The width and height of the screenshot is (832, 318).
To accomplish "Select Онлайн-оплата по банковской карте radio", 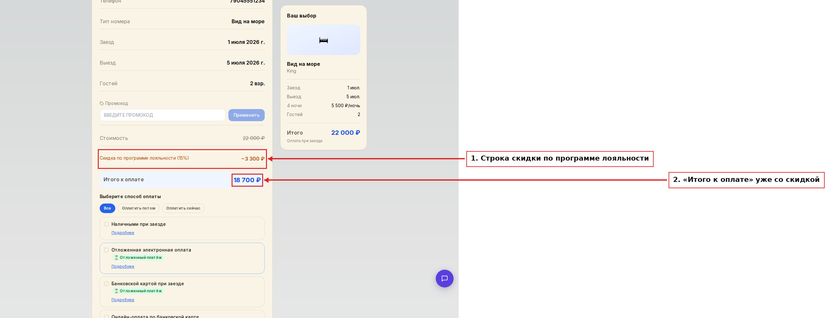I will [x=106, y=316].
